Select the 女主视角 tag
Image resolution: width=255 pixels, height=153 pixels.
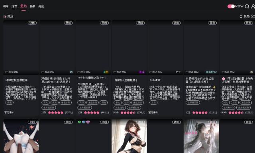coord(120,108)
